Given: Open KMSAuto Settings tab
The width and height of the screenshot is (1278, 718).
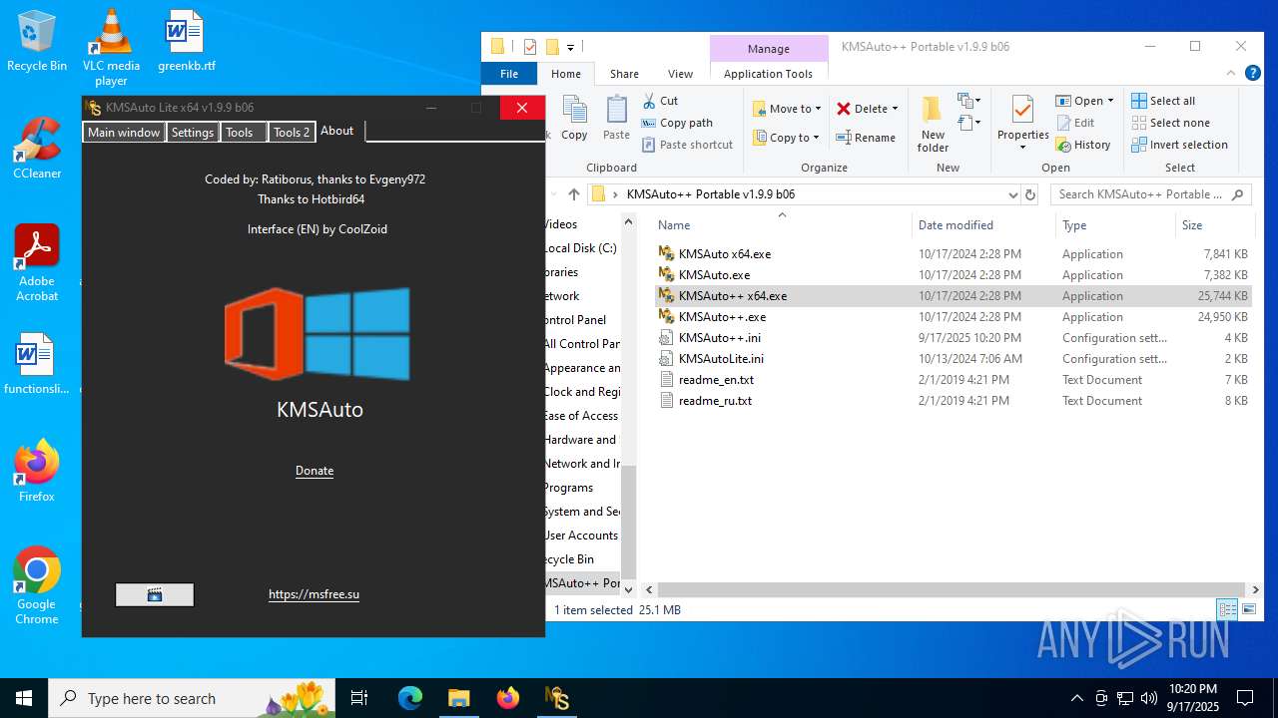Looking at the screenshot, I should (193, 132).
